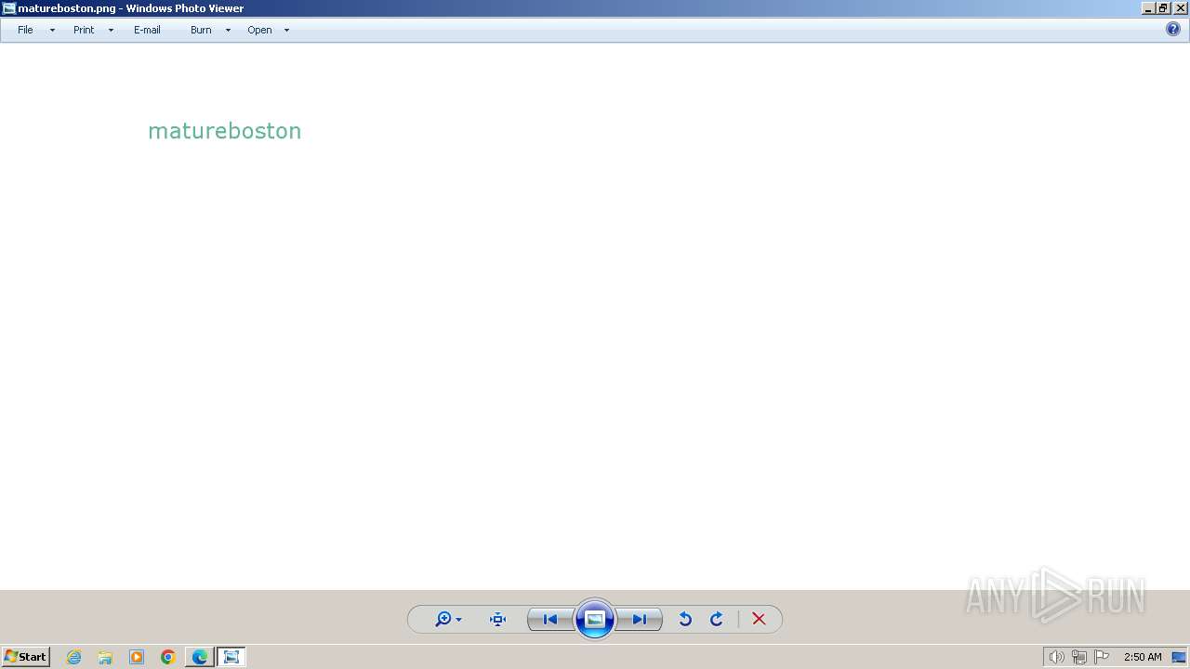Close the Photo Viewer window
1190x669 pixels.
[1180, 8]
